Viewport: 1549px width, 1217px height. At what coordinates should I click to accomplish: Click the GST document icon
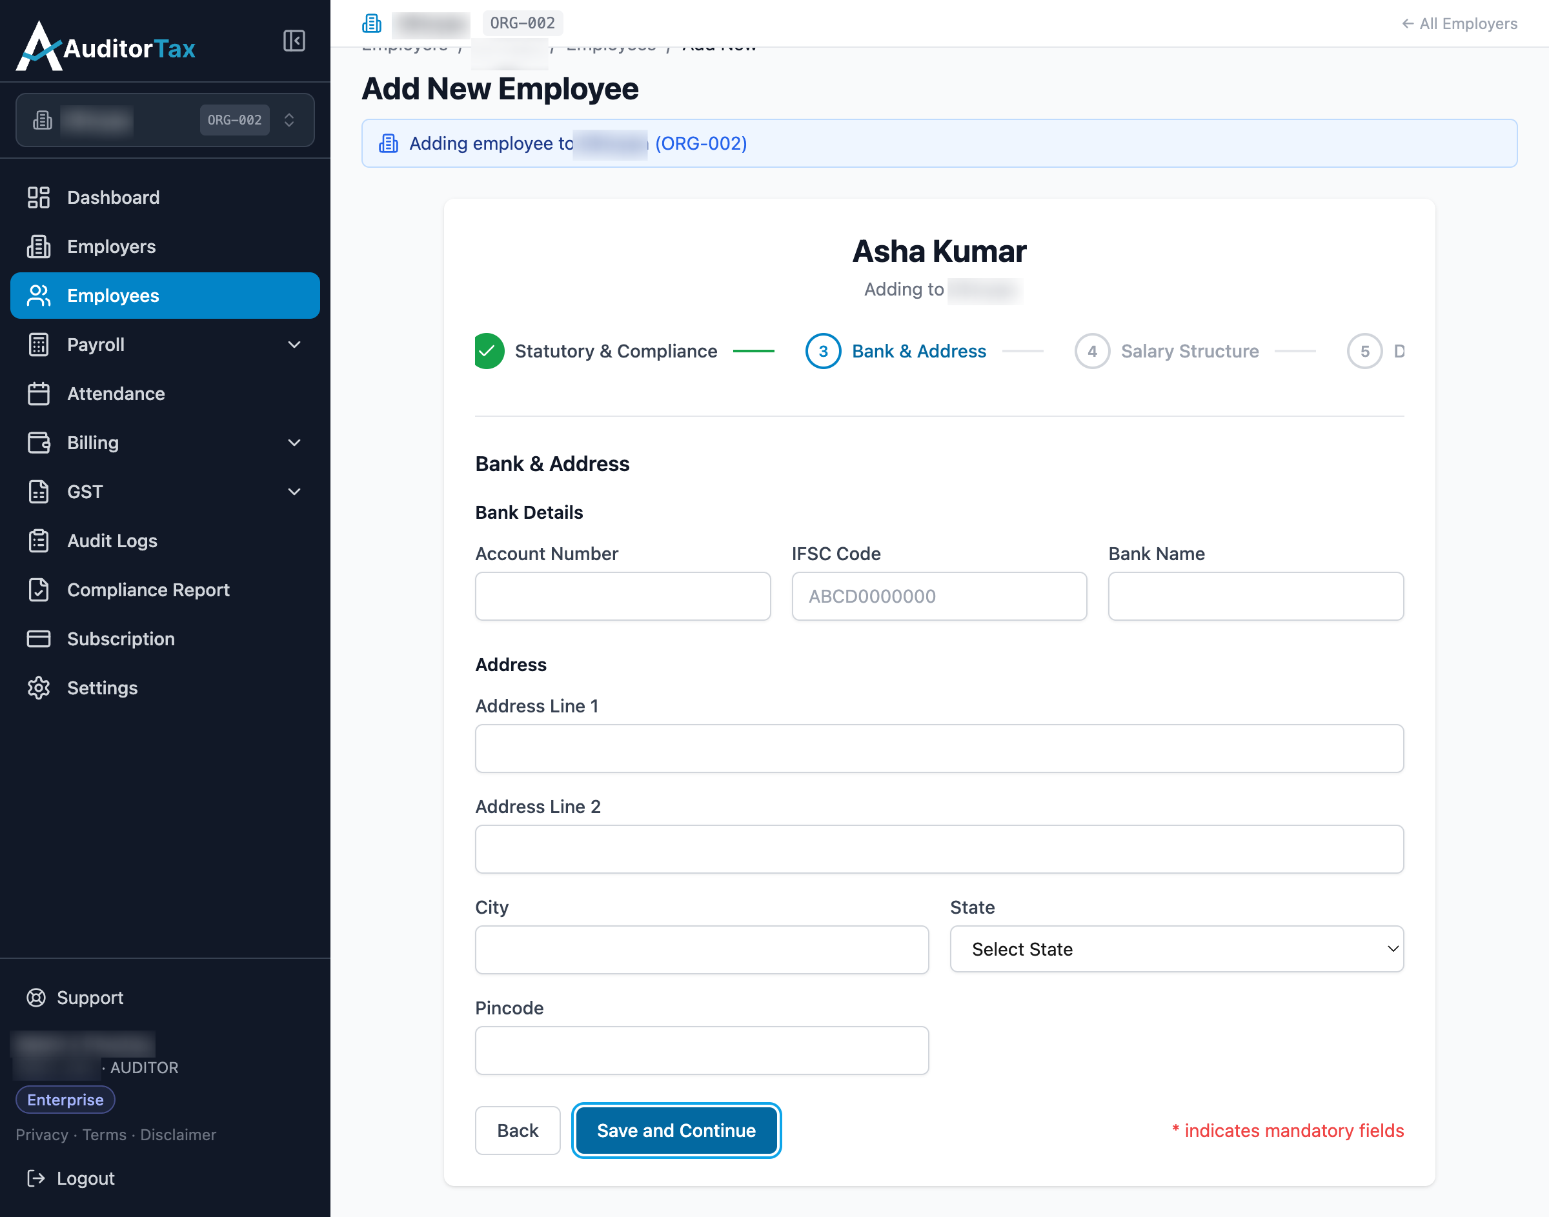tap(39, 492)
